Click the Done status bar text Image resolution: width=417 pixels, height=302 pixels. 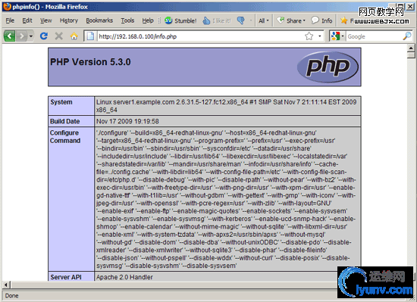[11, 296]
